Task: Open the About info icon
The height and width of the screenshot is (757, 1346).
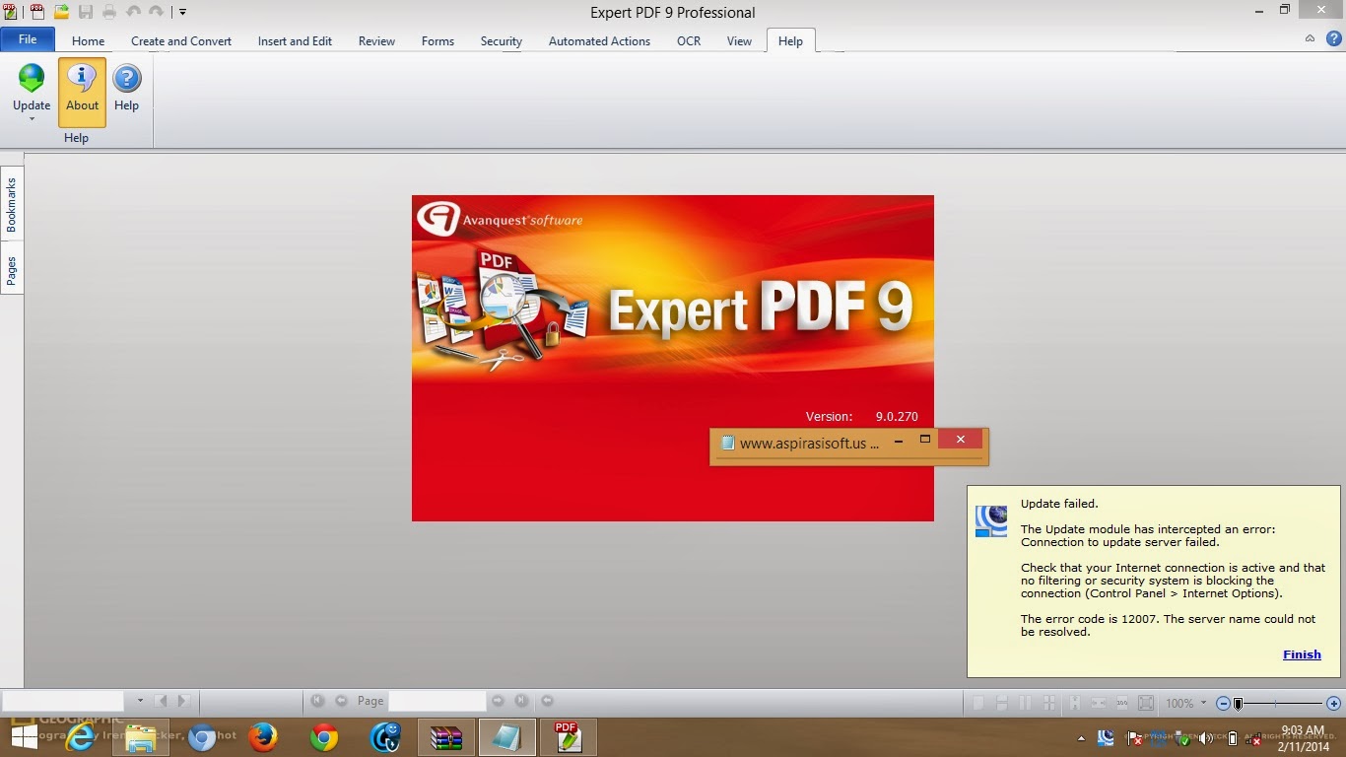Action: coord(82,79)
